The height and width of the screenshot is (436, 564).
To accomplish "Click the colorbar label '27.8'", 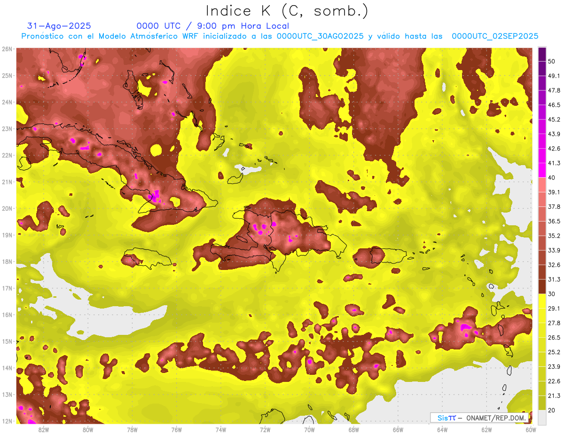I will coord(555,323).
